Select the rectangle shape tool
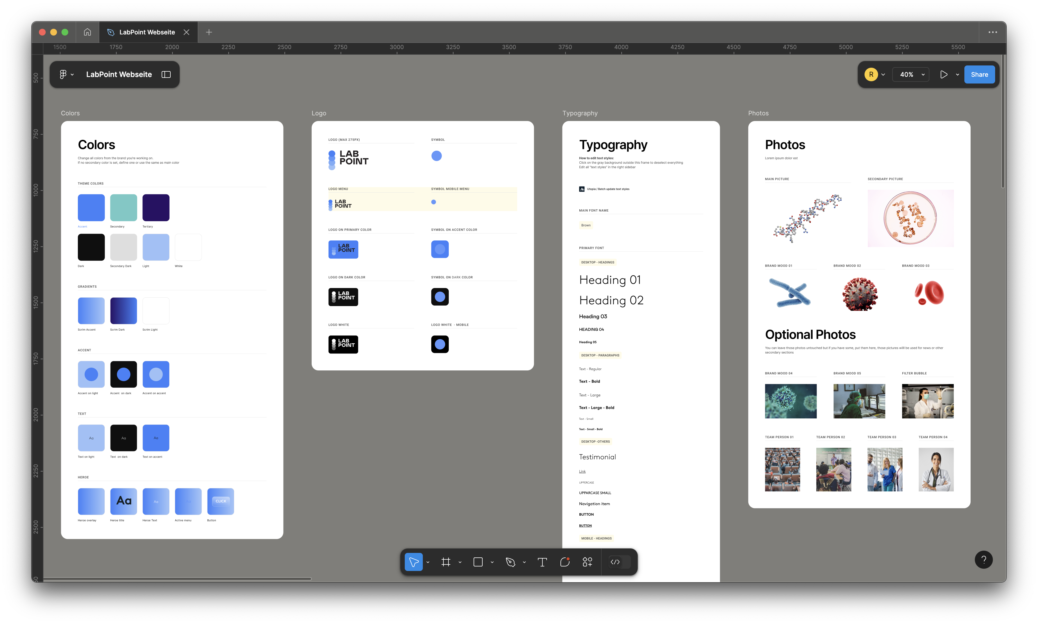The image size is (1038, 624). pos(478,562)
